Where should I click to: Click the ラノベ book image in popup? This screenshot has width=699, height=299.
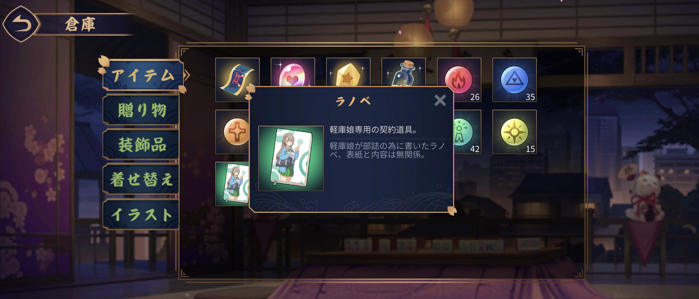291,158
